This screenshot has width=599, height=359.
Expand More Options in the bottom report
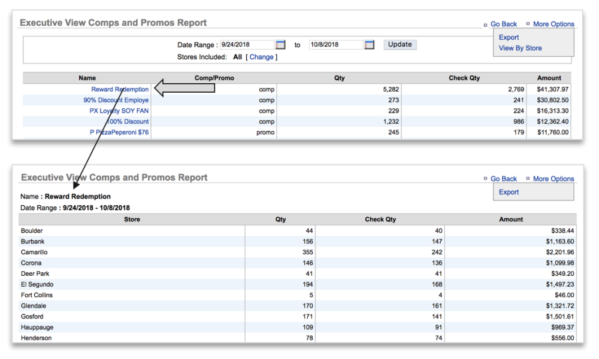[x=553, y=179]
